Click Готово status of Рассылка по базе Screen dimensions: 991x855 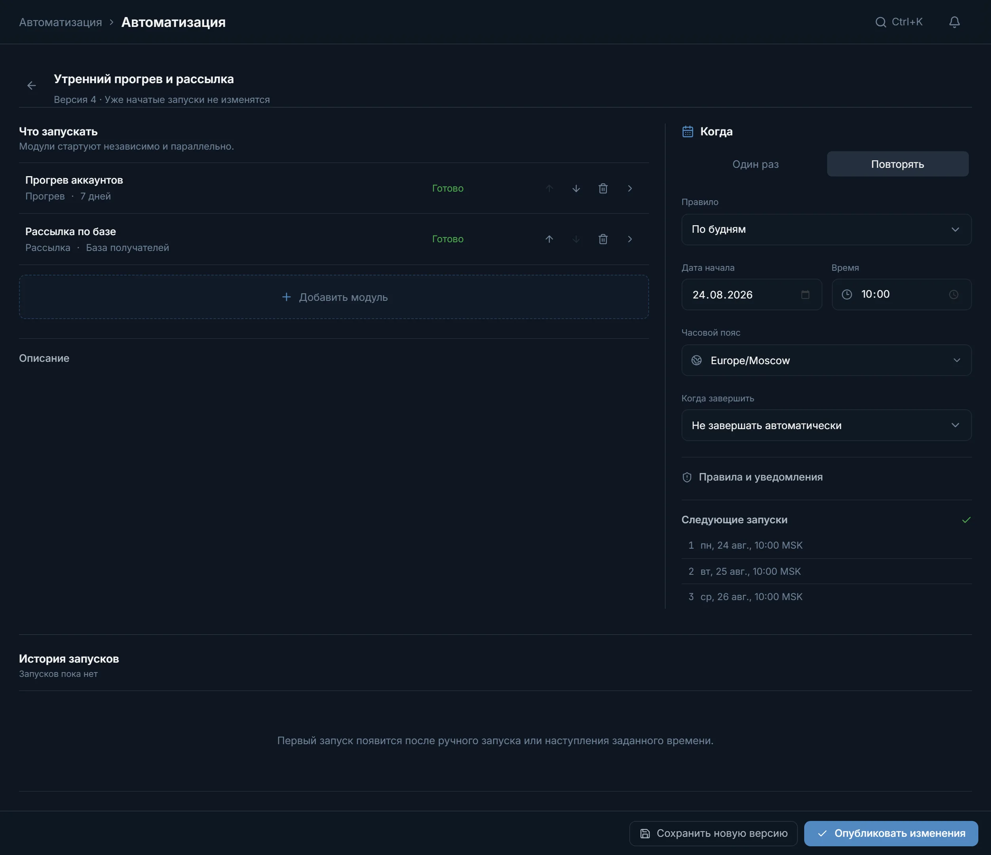(x=448, y=239)
